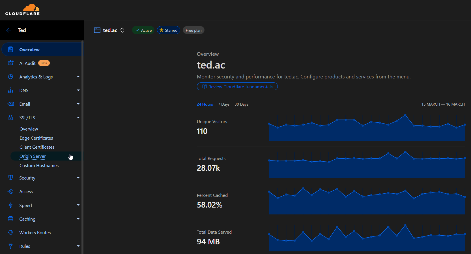
Task: Click the Total Requests chart
Action: pos(367,164)
